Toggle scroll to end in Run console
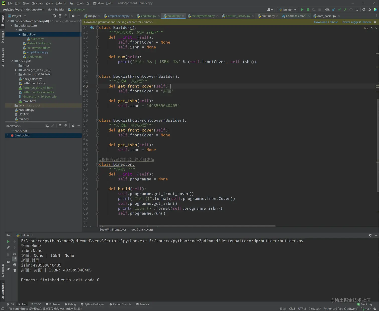This screenshot has width=379, height=311. [x=15, y=259]
